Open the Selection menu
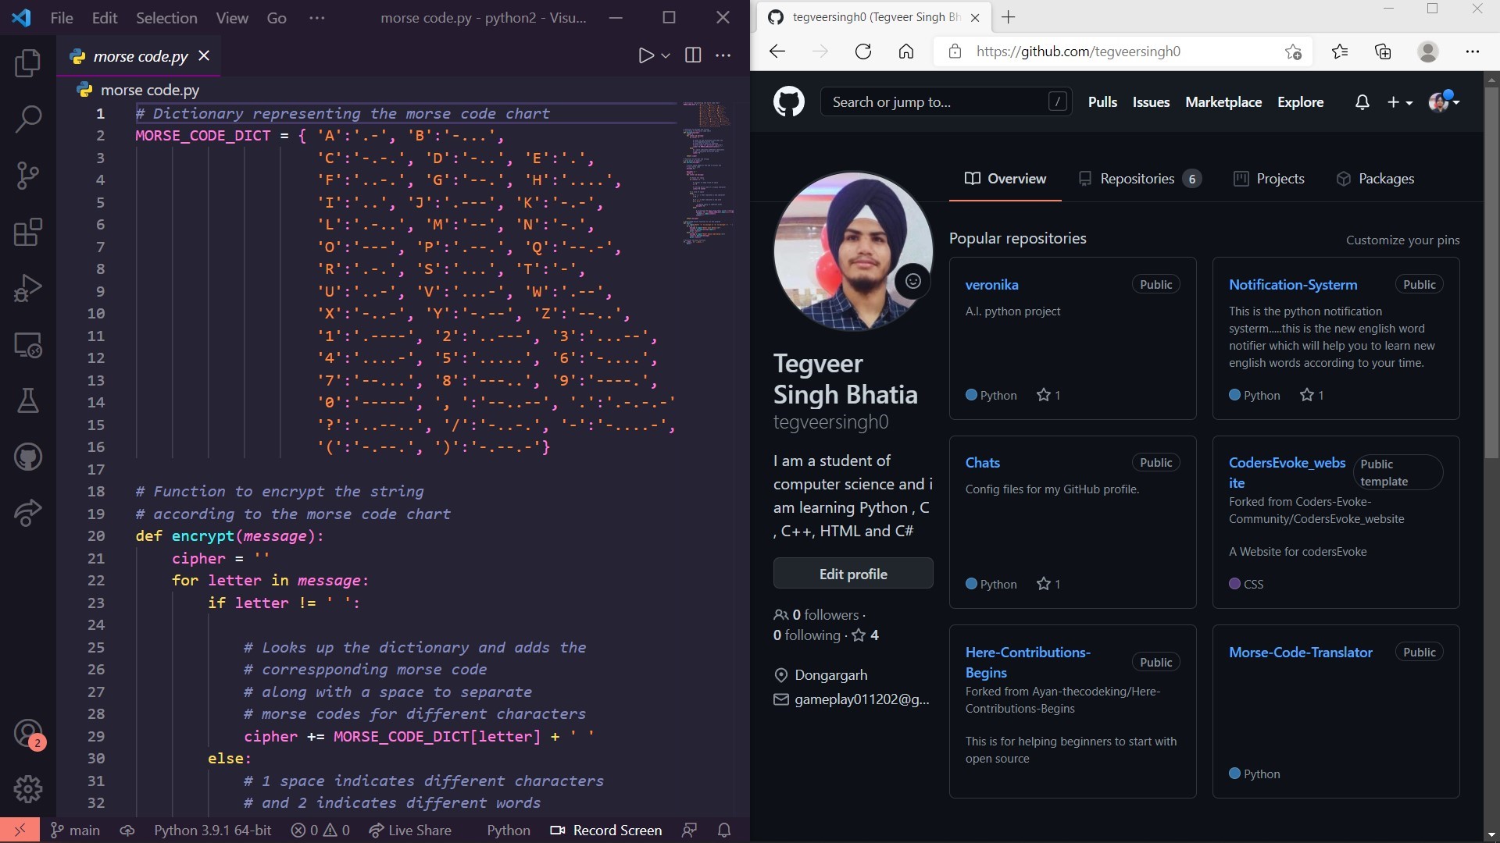 [166, 17]
